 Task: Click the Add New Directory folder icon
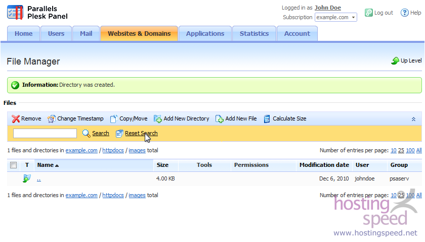(158, 119)
